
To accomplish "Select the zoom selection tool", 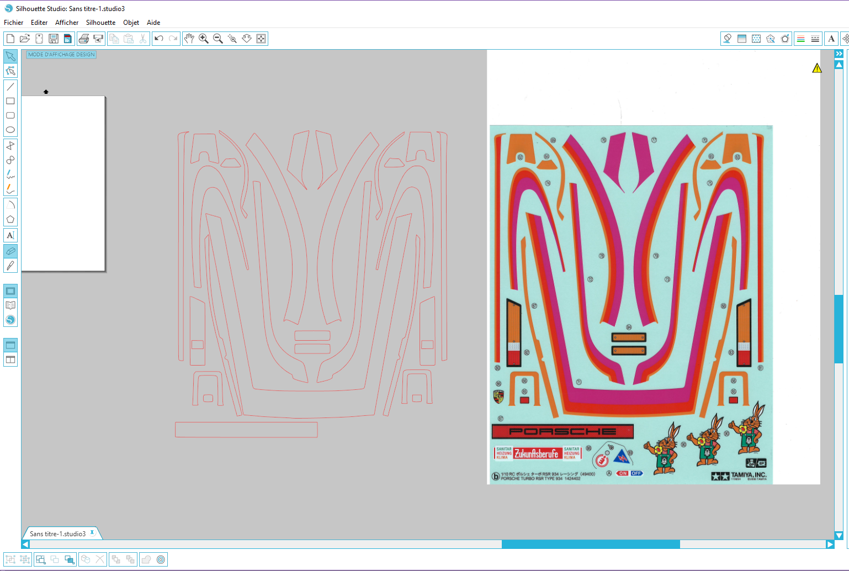I will point(232,39).
